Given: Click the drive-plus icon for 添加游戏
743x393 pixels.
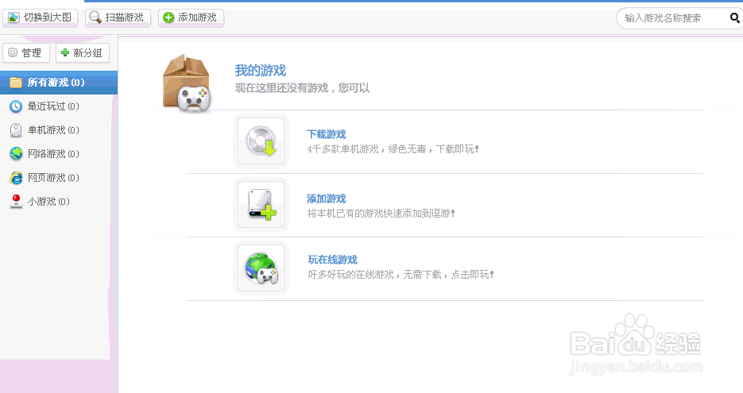Looking at the screenshot, I should [x=261, y=205].
